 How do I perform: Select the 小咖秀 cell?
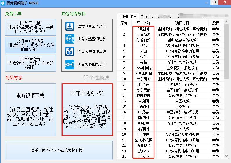point(143,134)
